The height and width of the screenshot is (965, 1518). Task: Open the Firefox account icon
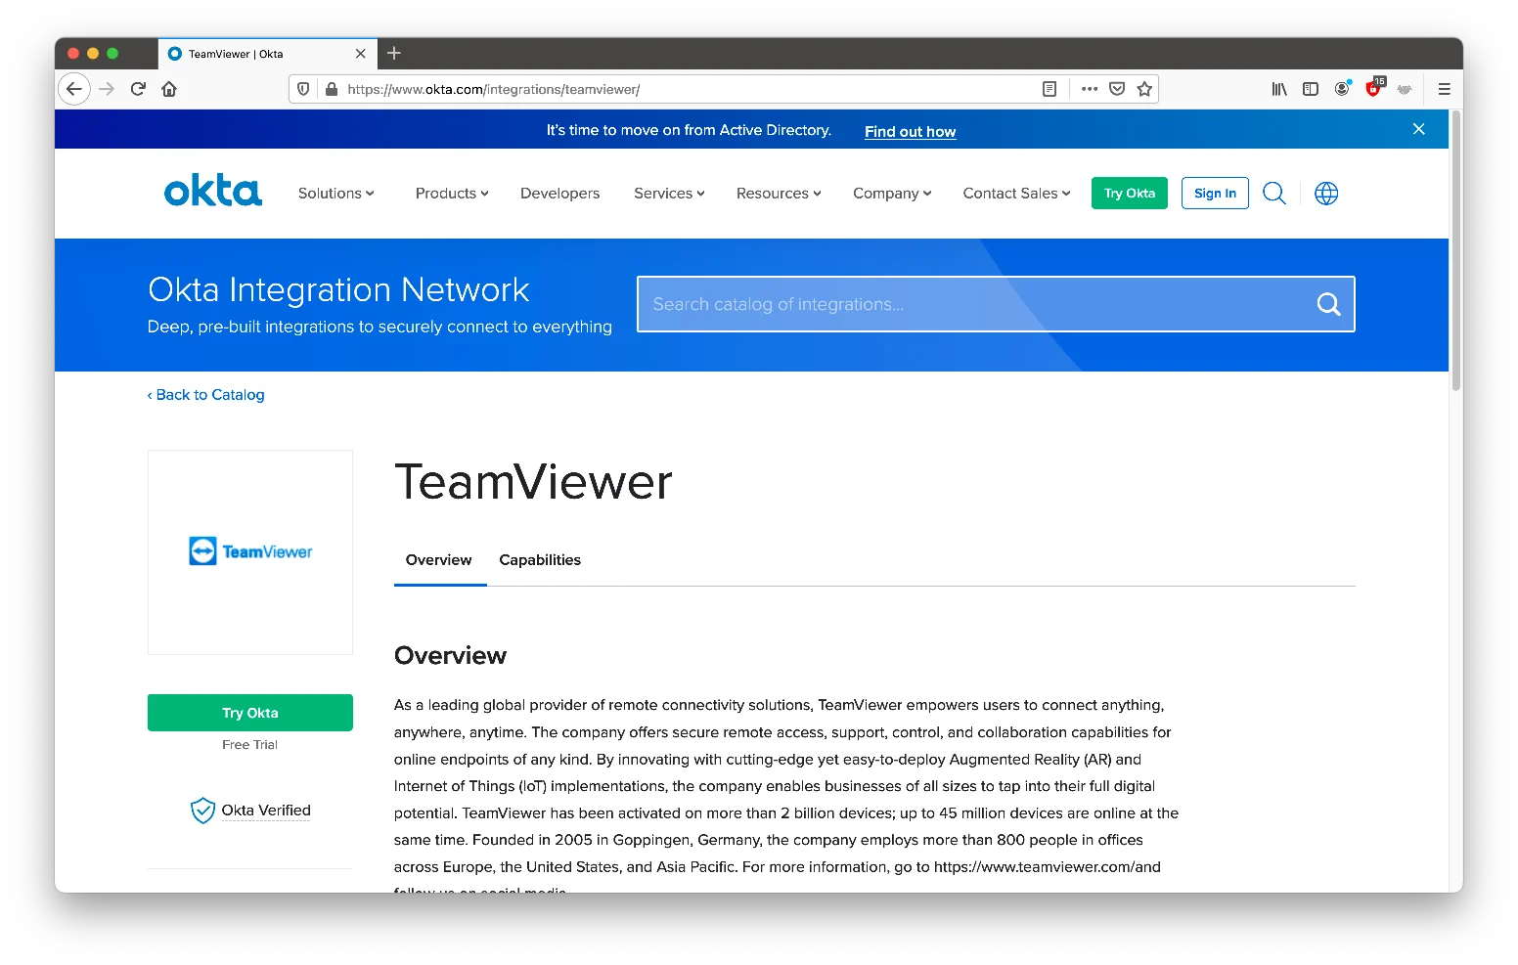tap(1342, 89)
